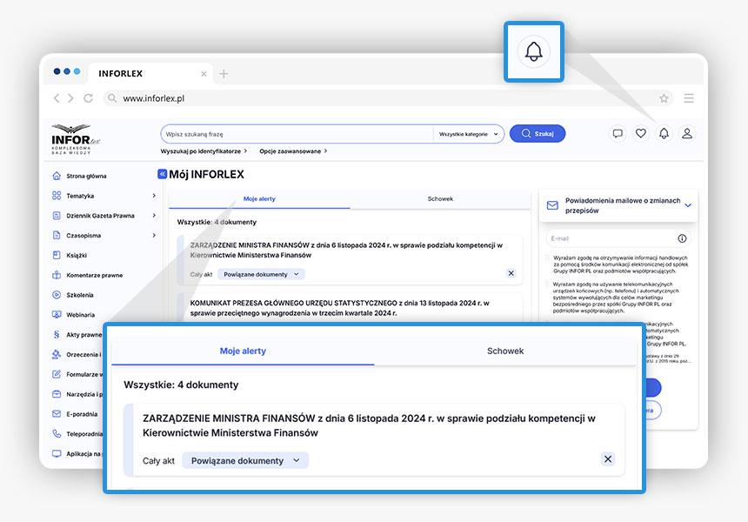Check the consent for 'informacji handlowych'
This screenshot has width=748, height=522.
click(x=548, y=258)
